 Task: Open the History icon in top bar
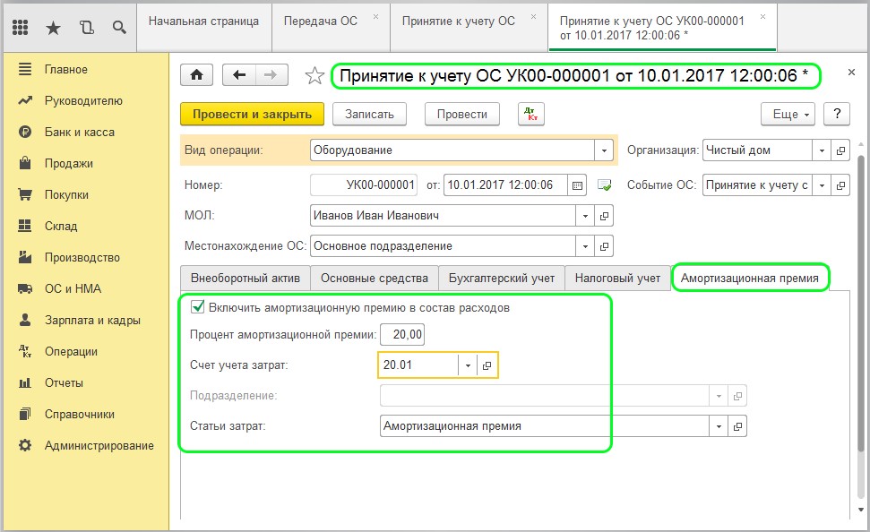[86, 27]
